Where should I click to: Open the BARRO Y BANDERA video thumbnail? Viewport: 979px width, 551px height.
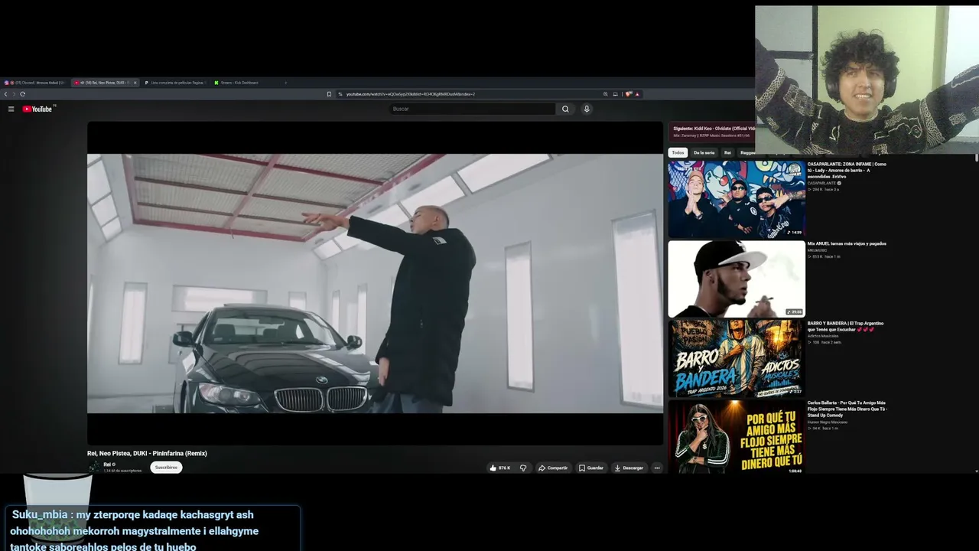coord(737,358)
